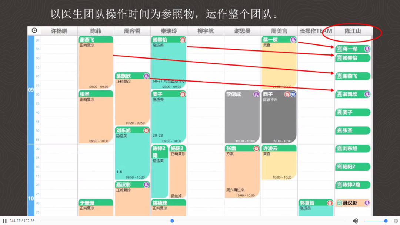This screenshot has width=400, height=225.
Task: Select the 周美言 column header
Action: point(279,31)
